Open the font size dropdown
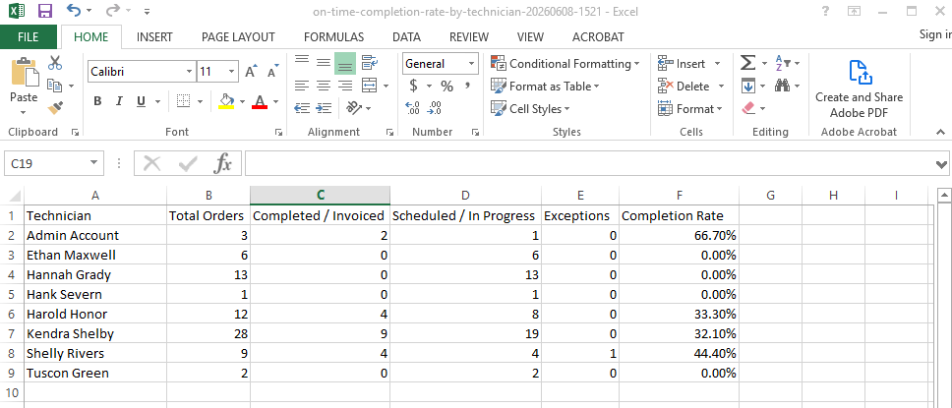This screenshot has width=952, height=408. [231, 72]
